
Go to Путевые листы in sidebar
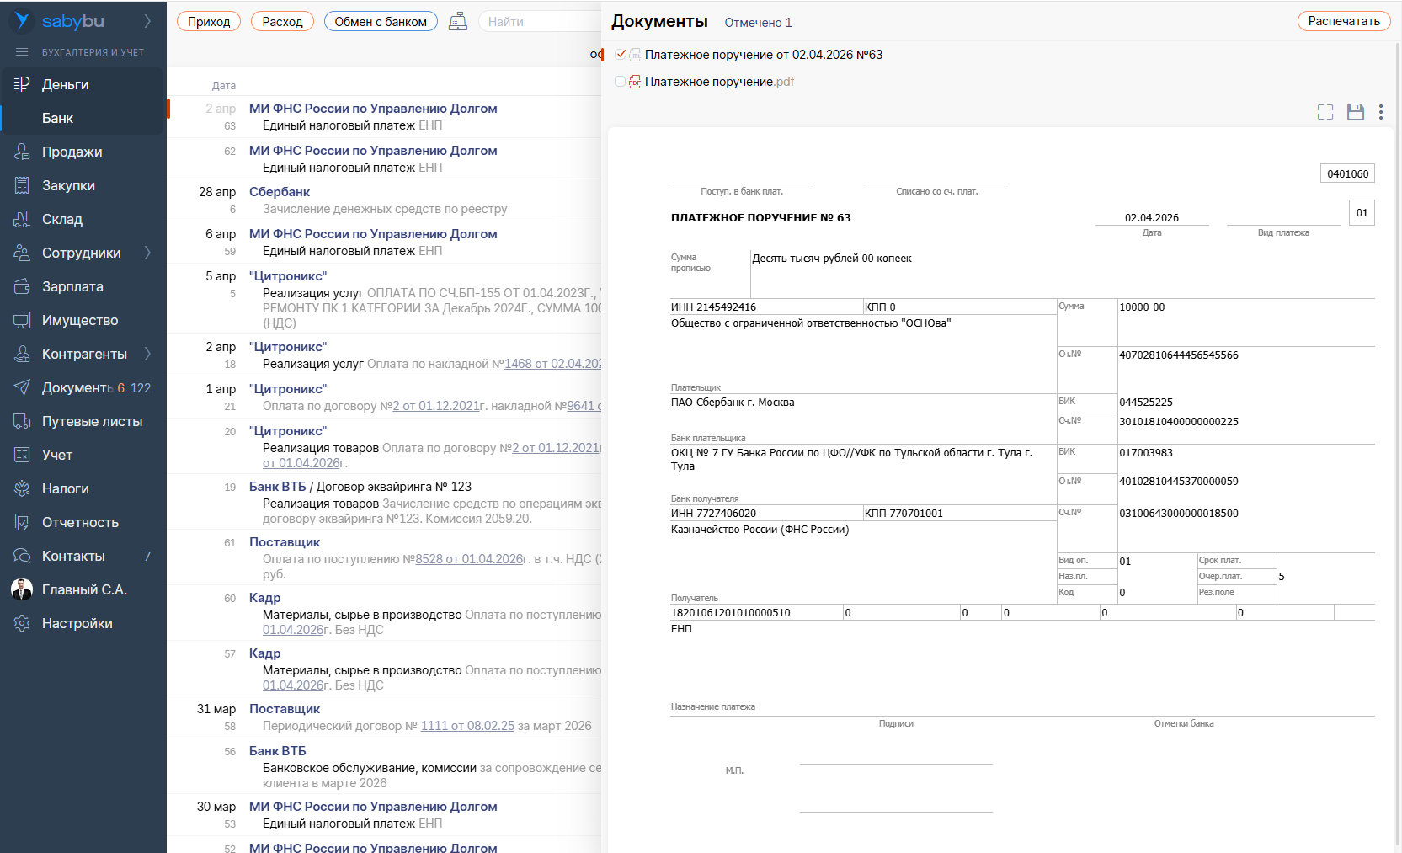click(x=92, y=421)
